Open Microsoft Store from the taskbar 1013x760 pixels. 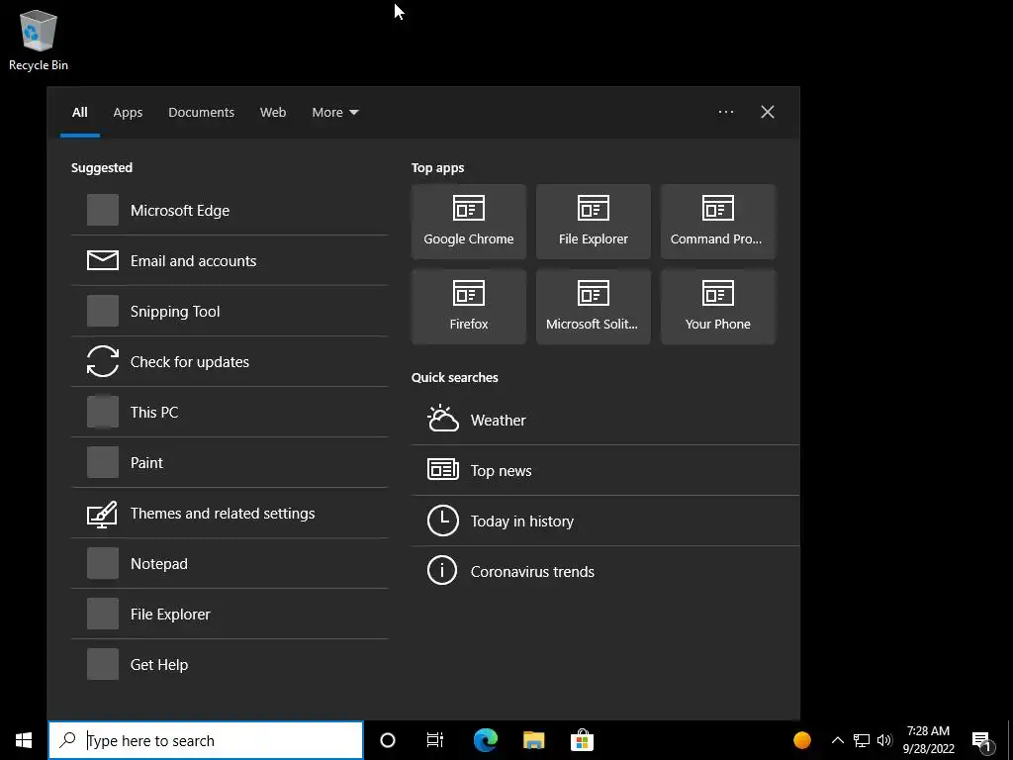click(582, 740)
